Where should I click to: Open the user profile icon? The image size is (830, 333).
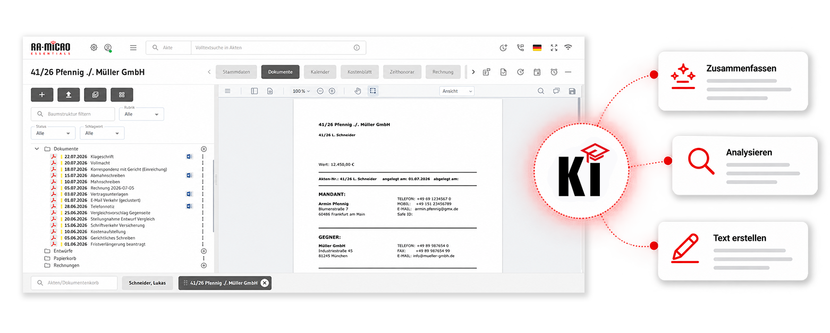click(x=108, y=48)
